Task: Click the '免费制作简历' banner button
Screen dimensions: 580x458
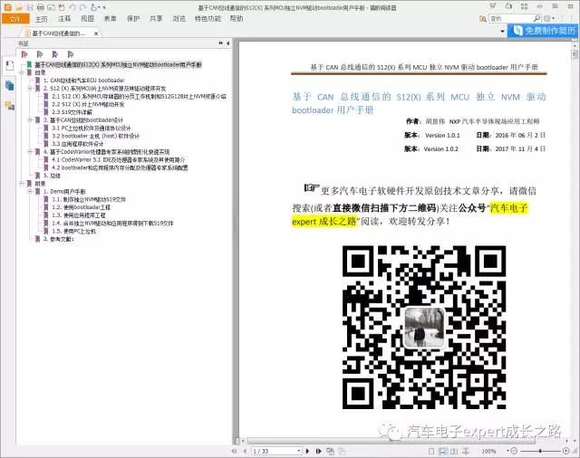Action: [540, 31]
